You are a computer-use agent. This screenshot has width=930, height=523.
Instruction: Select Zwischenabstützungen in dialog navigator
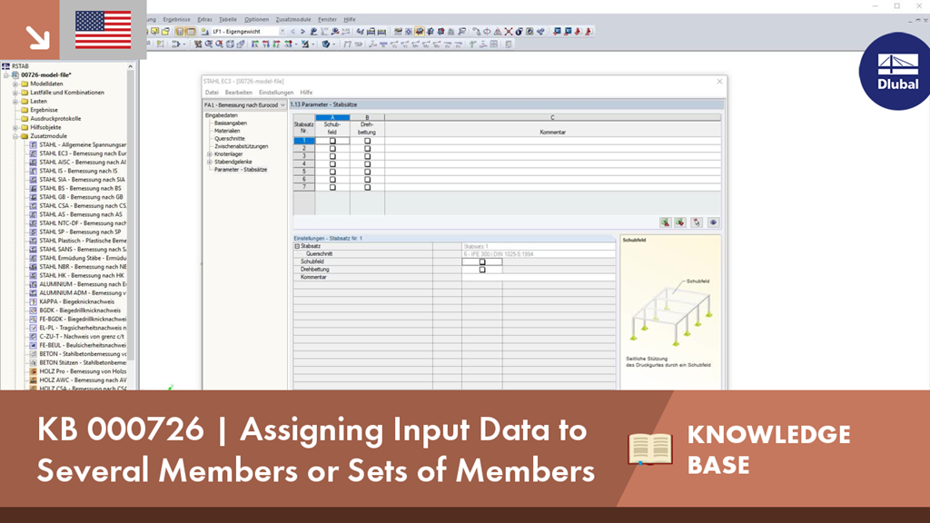point(241,146)
